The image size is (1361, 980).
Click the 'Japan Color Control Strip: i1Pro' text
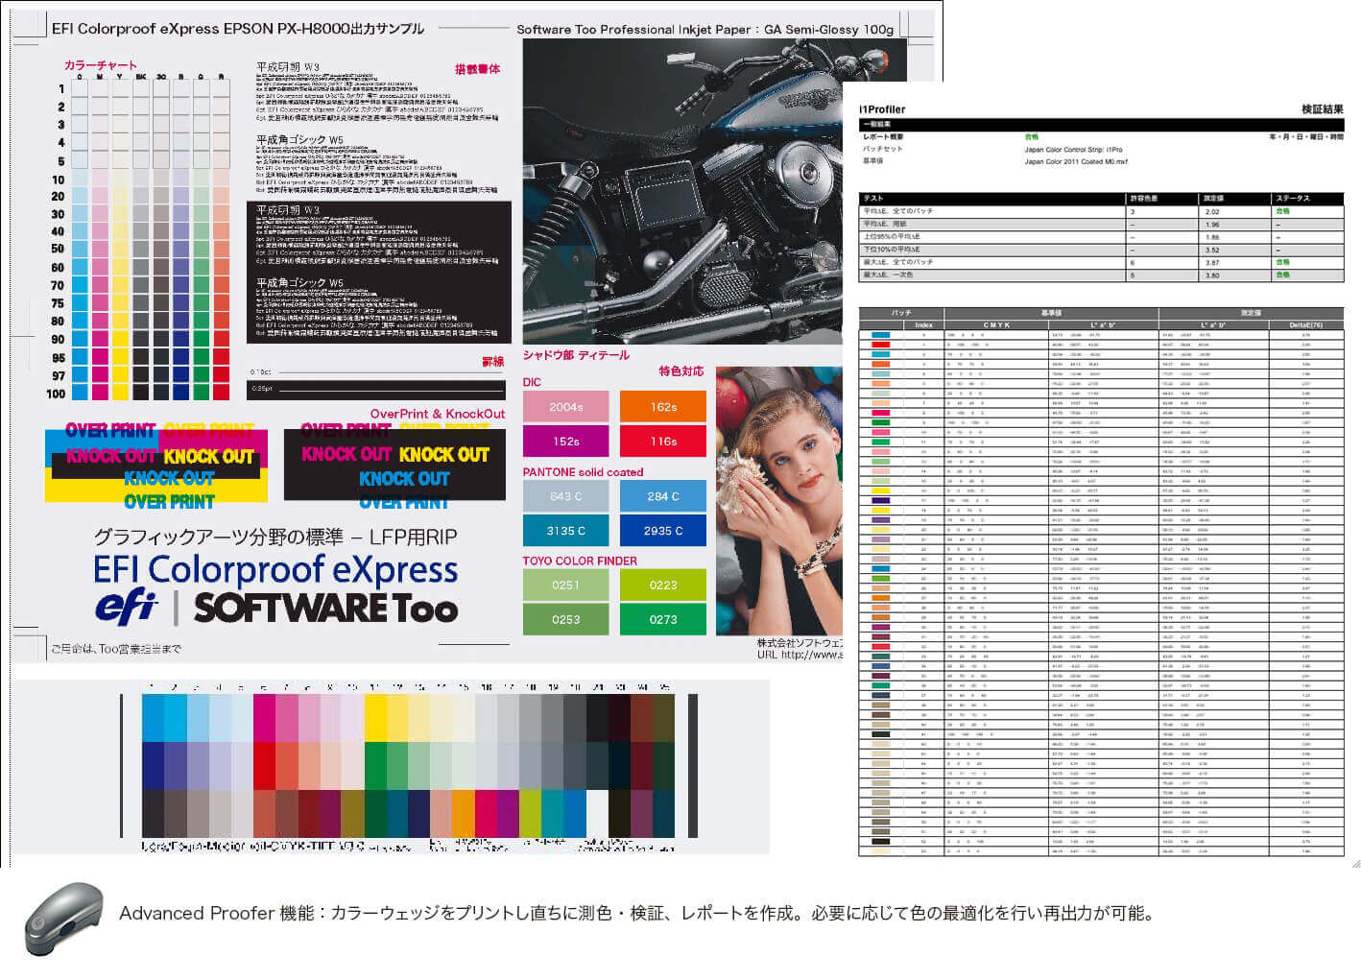click(x=1072, y=149)
